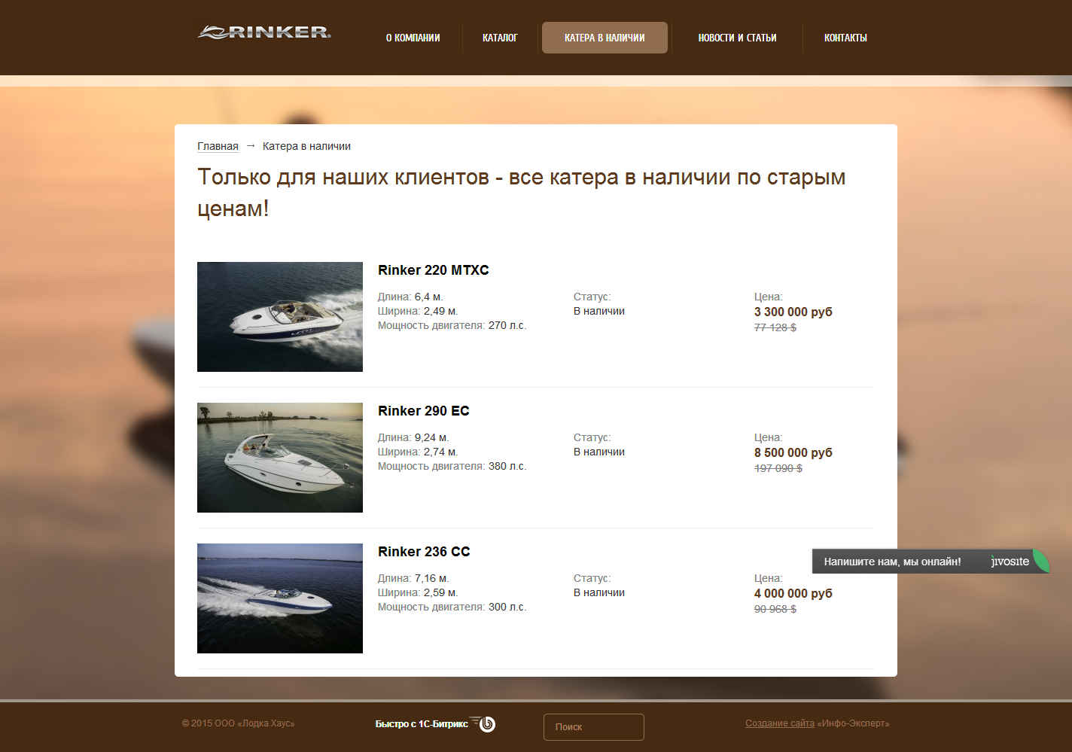Open the Rinker 220 MTXC photo
Screen dimensions: 1072x752
pyautogui.click(x=280, y=317)
